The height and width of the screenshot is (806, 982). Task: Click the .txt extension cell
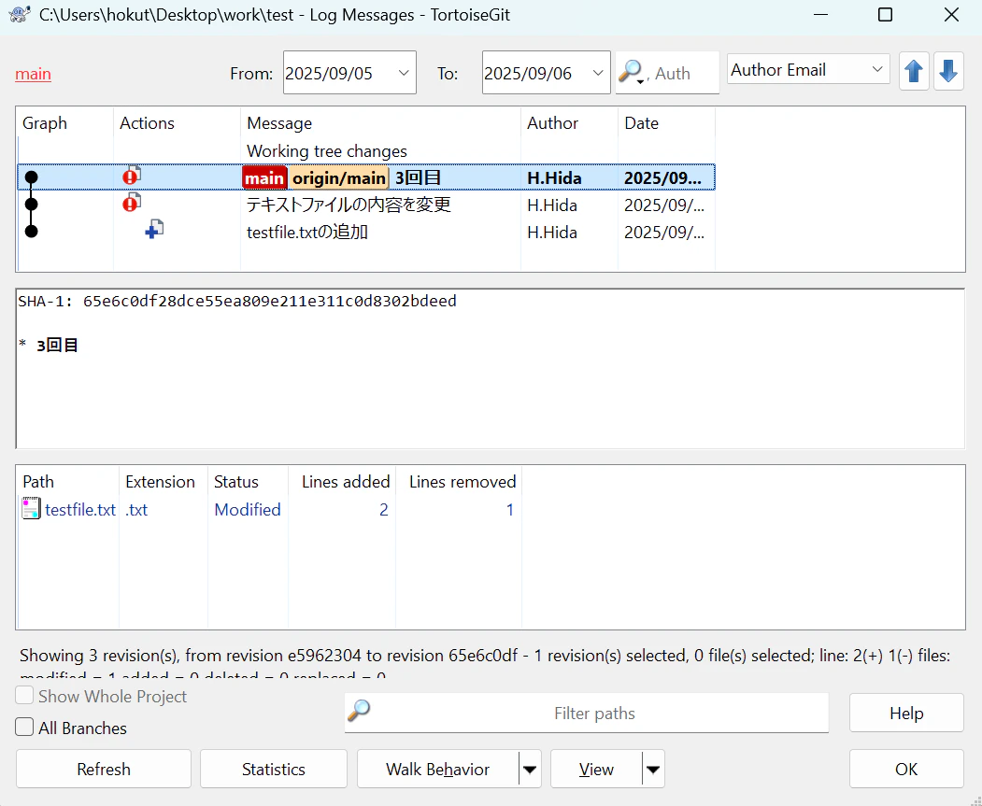(136, 509)
